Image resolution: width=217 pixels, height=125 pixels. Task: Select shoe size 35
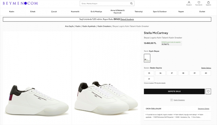point(149,73)
